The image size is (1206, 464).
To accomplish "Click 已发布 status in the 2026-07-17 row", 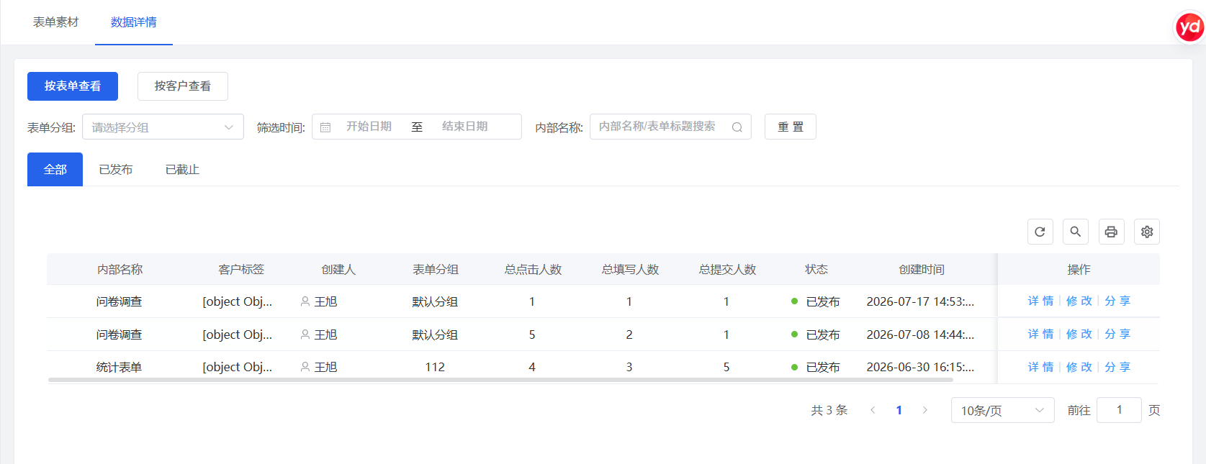I will (816, 301).
